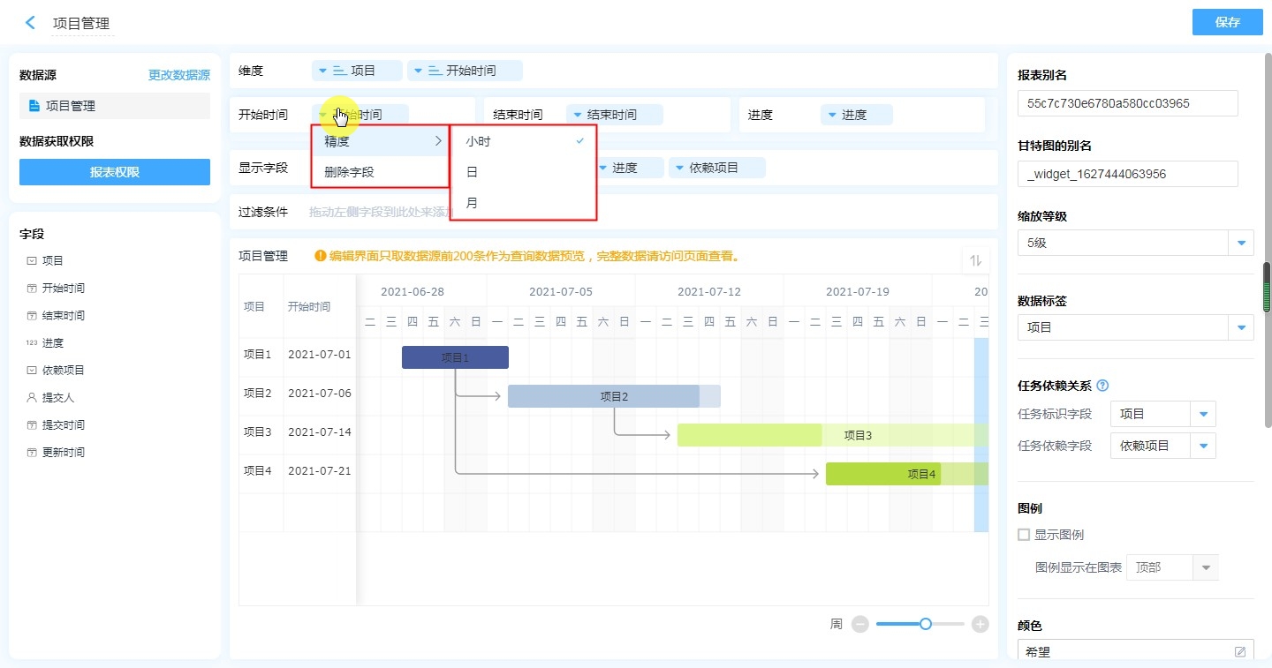The height and width of the screenshot is (668, 1272).
Task: Click the edit icon in the 颜色 field
Action: [x=1240, y=652]
